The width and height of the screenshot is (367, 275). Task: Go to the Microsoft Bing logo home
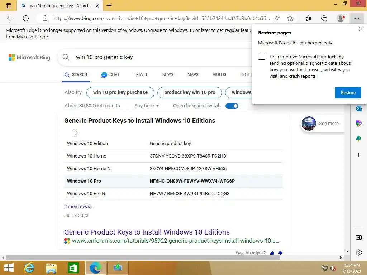click(x=29, y=57)
